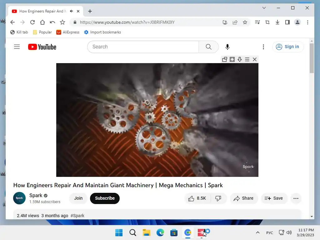Mute the tab audio speaker icon
320x240 pixels.
(71, 11)
